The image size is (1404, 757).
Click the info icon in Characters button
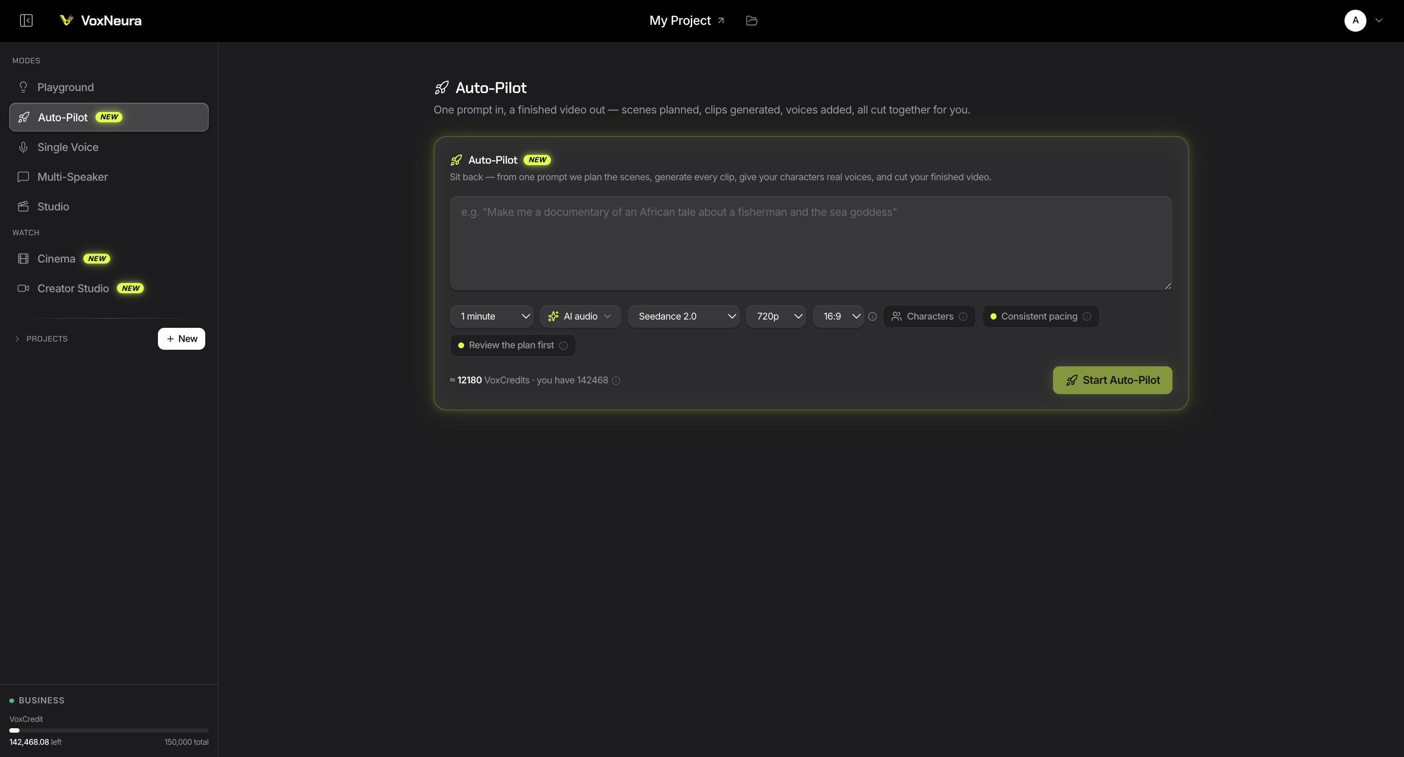tap(963, 317)
